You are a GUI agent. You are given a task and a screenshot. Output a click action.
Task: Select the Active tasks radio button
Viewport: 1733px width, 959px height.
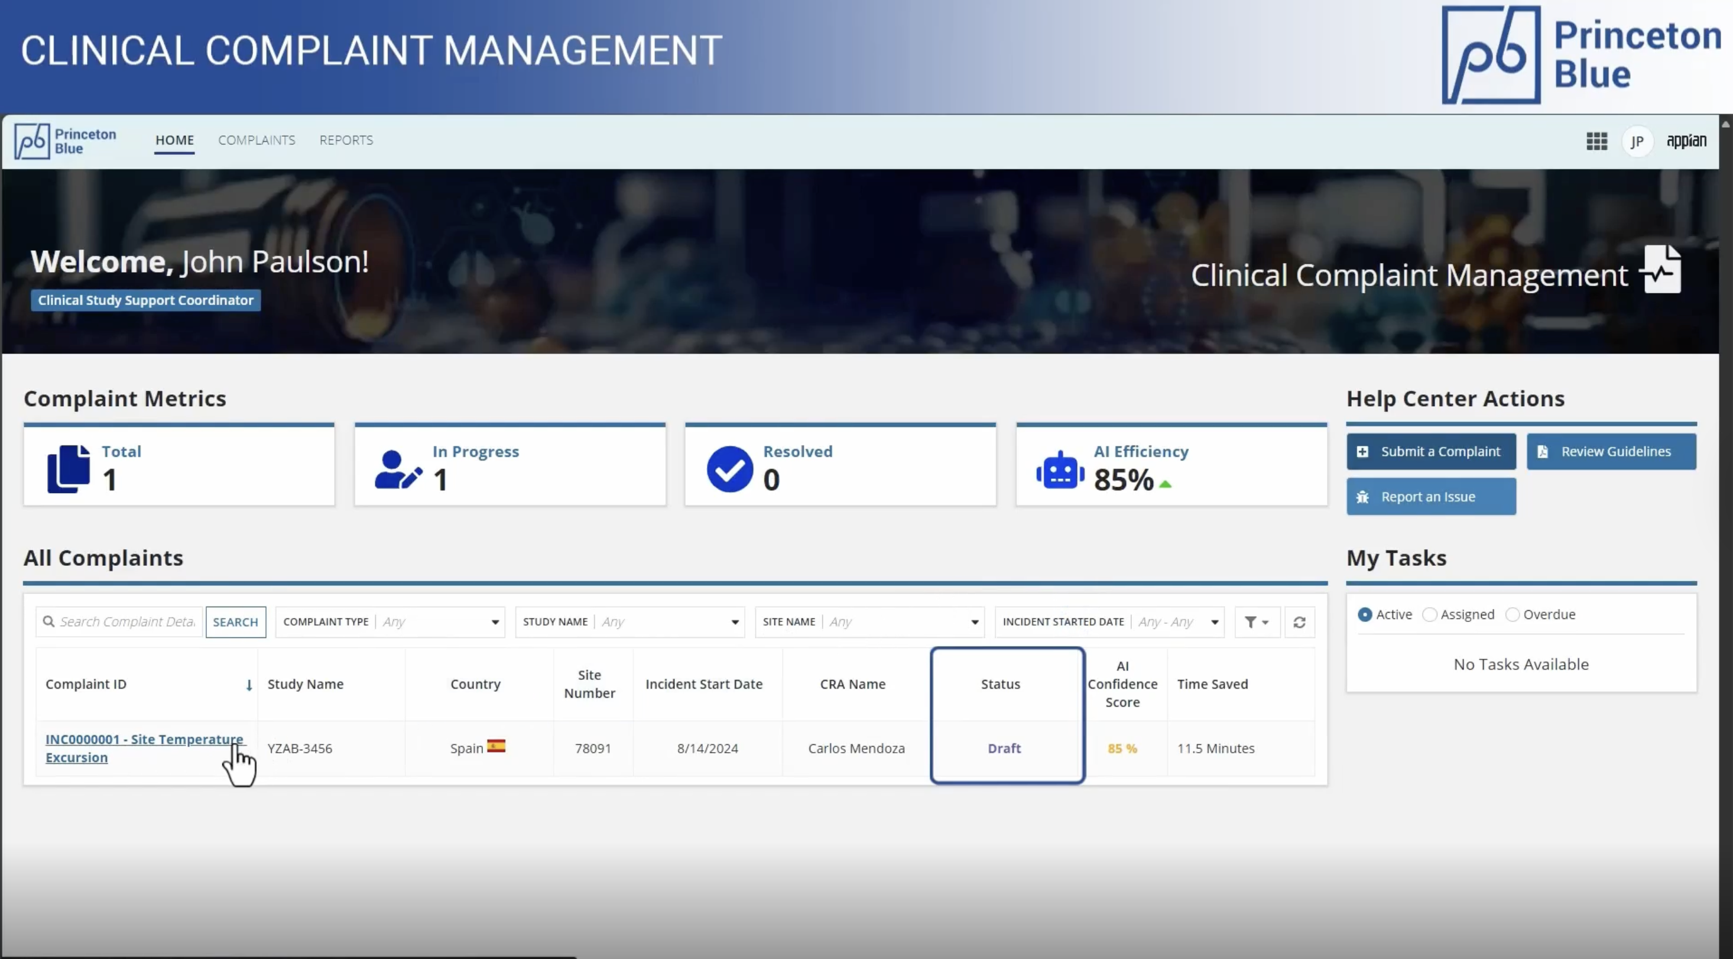[1364, 614]
